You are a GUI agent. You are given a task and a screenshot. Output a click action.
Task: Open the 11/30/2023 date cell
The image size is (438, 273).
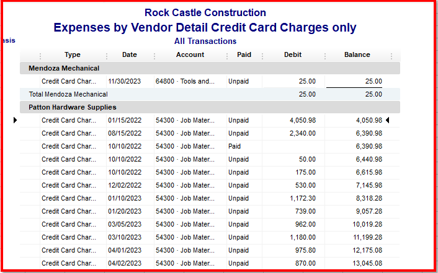point(124,82)
